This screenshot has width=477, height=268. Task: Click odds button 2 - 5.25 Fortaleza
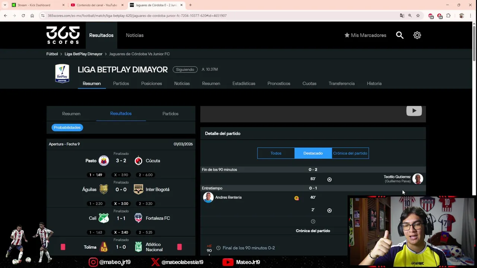coord(146,232)
